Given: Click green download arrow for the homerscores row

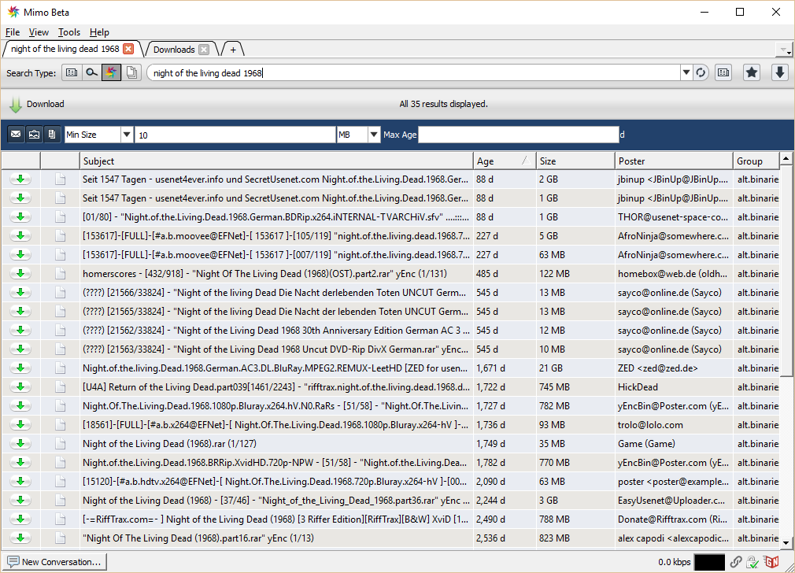Looking at the screenshot, I should tap(20, 274).
